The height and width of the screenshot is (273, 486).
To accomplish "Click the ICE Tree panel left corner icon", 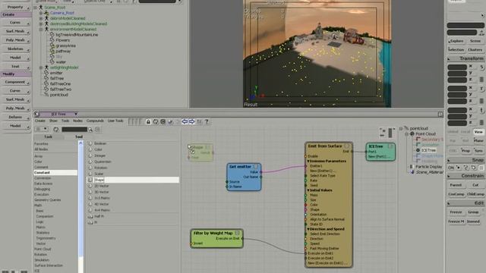I will pos(36,115).
